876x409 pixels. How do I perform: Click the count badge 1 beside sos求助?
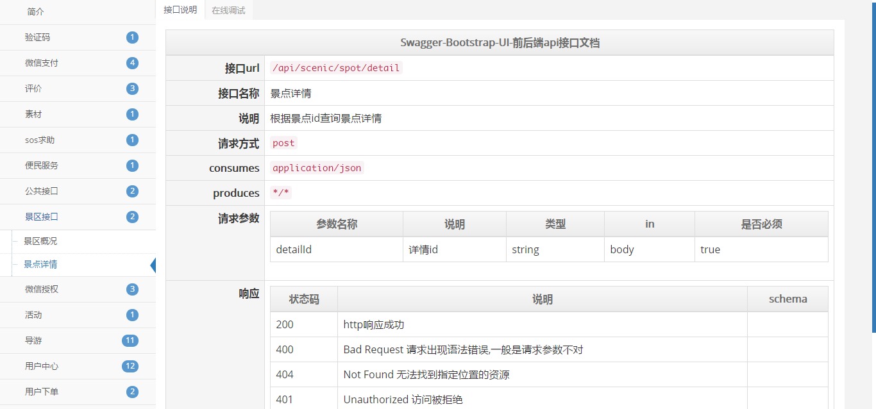[132, 140]
